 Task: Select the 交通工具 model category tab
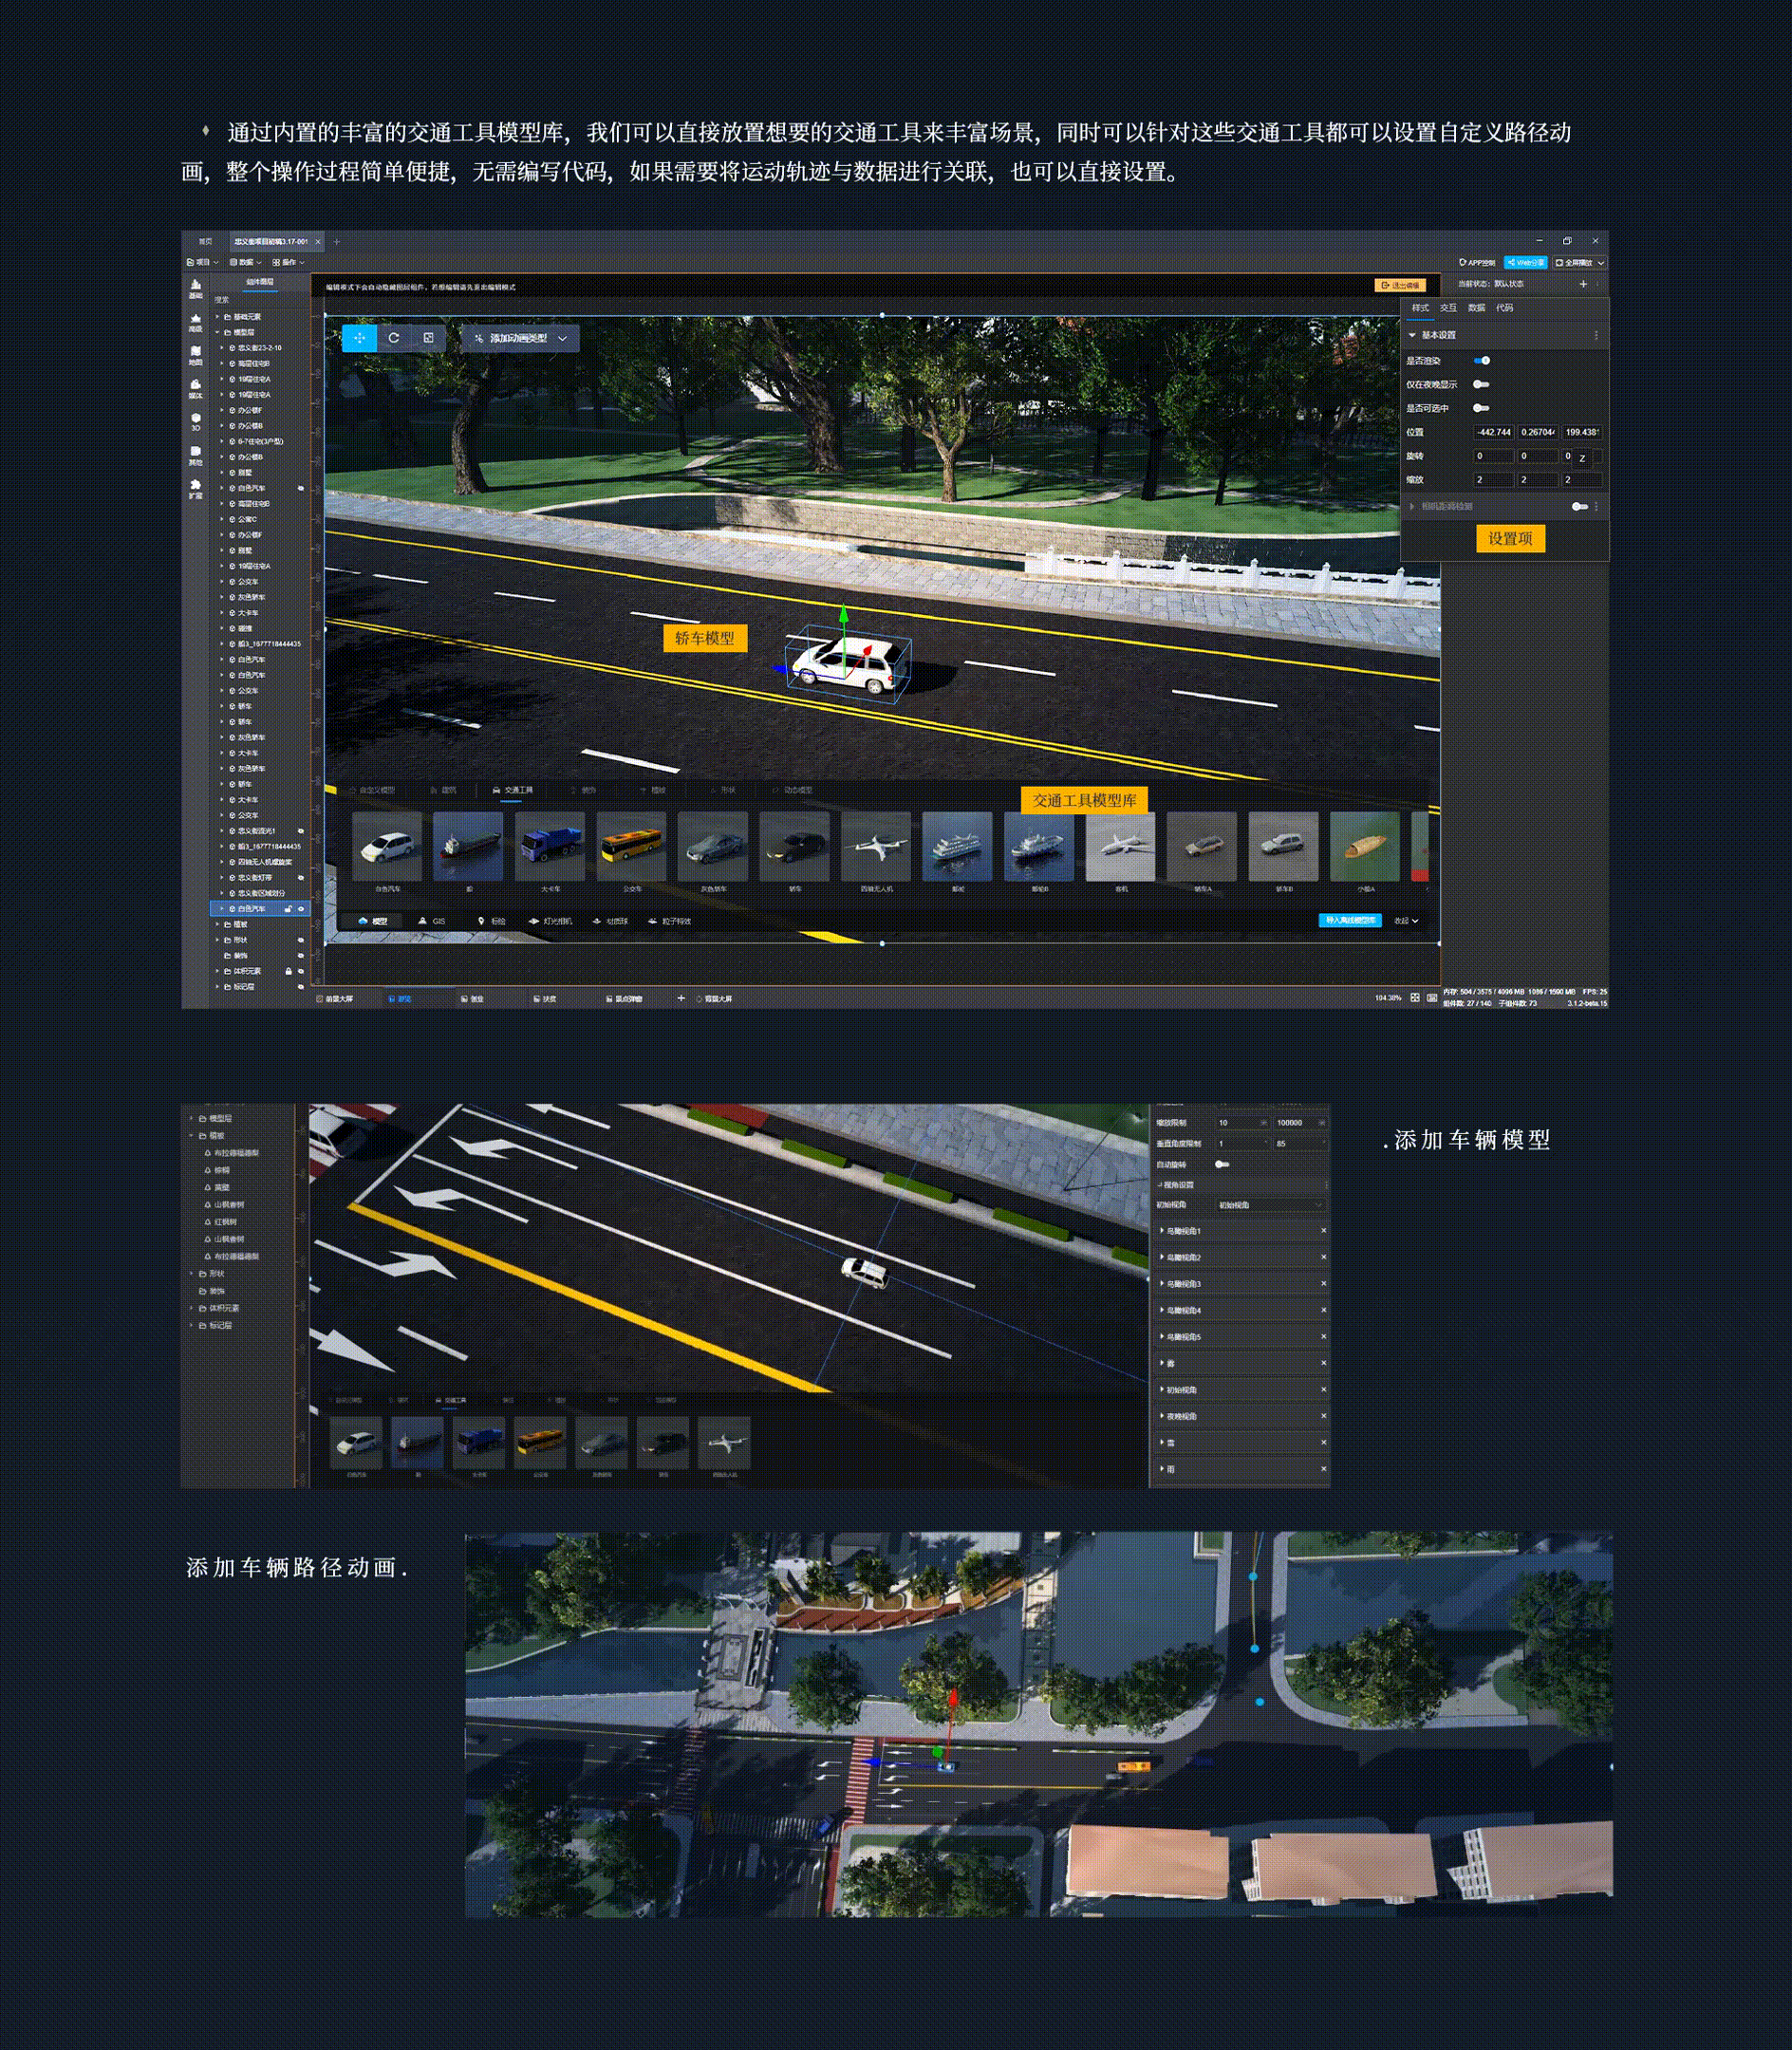[513, 790]
